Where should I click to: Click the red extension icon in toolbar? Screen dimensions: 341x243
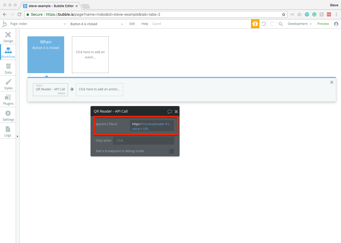[329, 14]
